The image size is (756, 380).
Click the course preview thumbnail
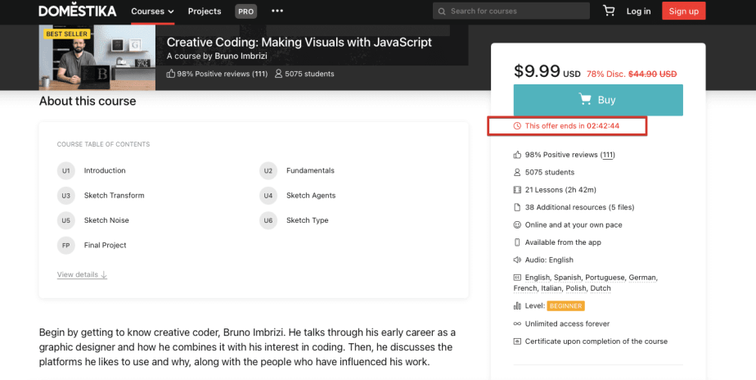click(97, 58)
